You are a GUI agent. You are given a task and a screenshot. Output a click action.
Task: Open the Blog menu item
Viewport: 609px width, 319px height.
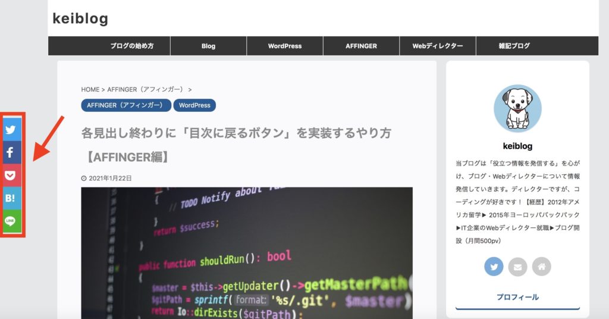(x=208, y=46)
